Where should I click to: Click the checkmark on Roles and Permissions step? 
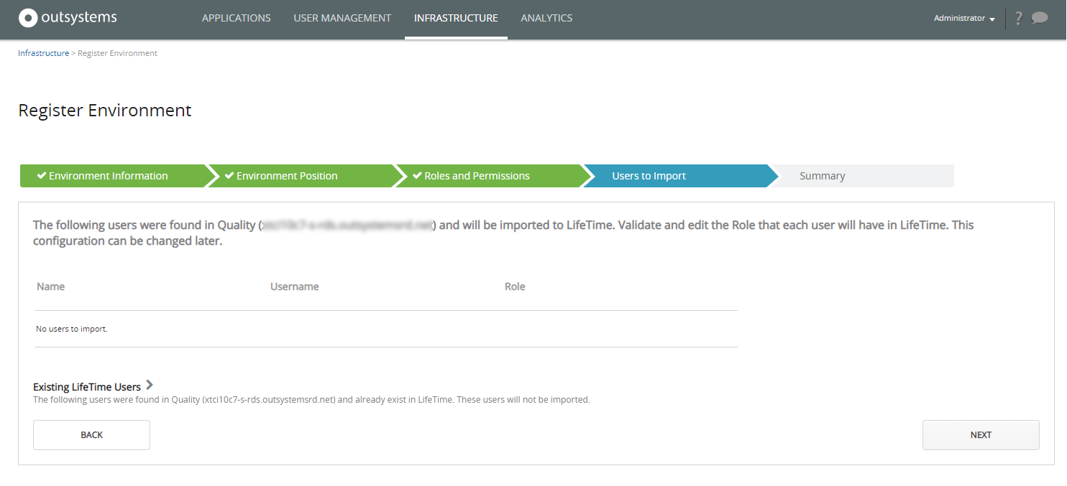coord(416,175)
